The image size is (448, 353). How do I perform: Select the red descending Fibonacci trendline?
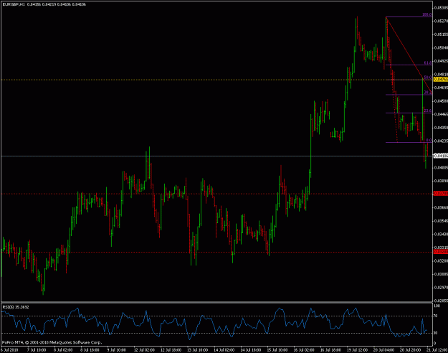click(409, 55)
